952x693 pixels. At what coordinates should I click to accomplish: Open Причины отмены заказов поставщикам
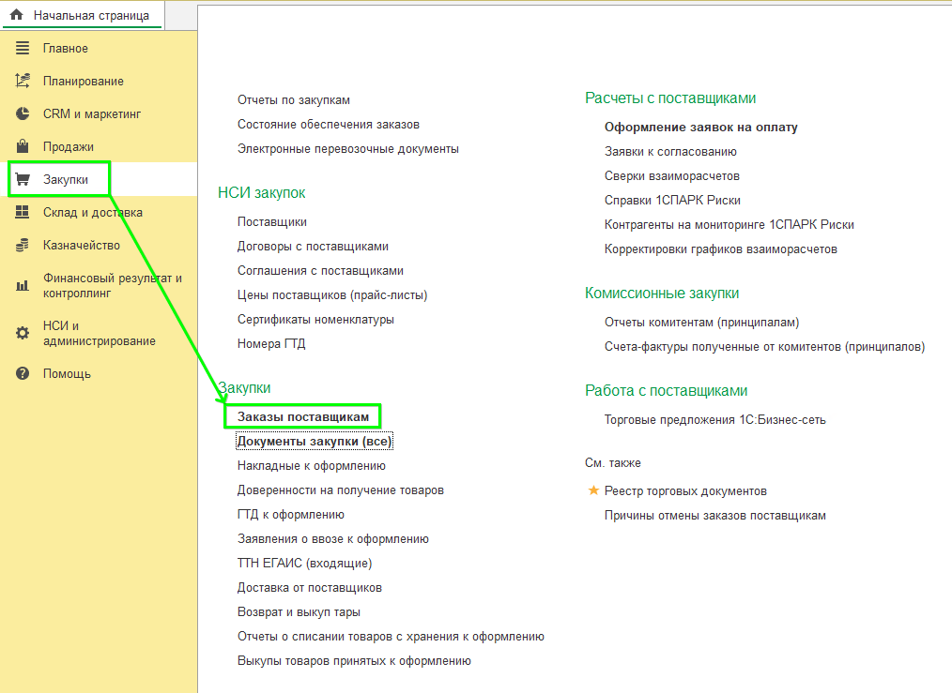coord(714,515)
